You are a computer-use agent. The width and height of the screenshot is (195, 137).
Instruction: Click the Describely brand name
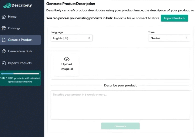[x=22, y=5]
